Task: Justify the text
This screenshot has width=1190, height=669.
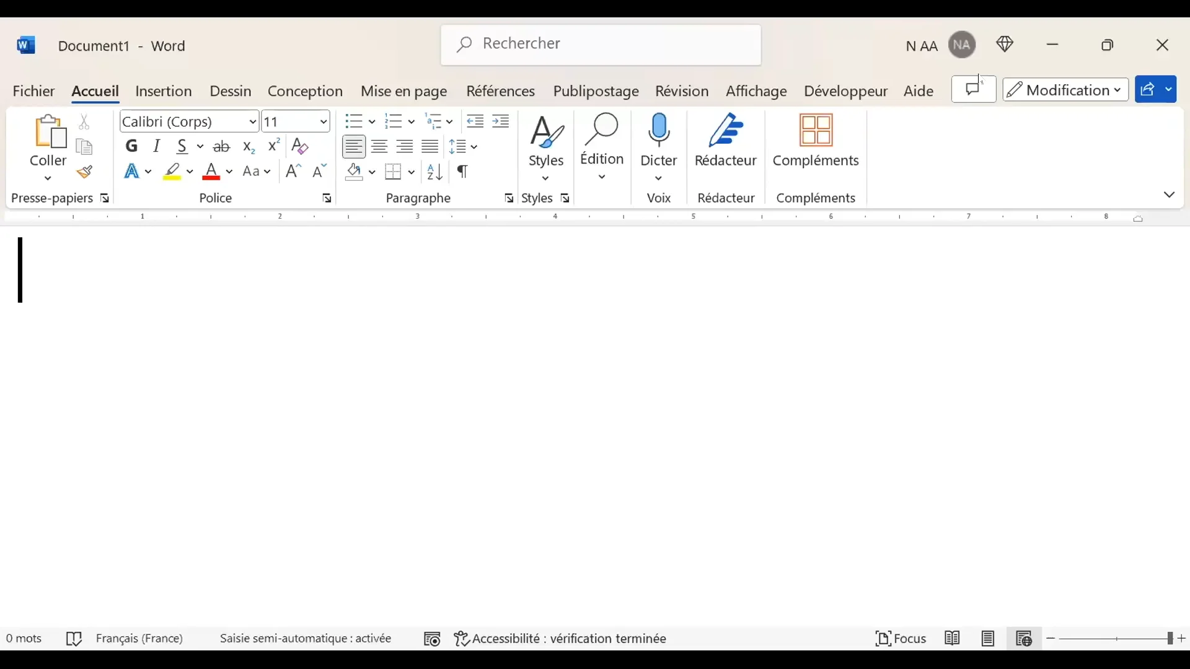Action: [431, 147]
